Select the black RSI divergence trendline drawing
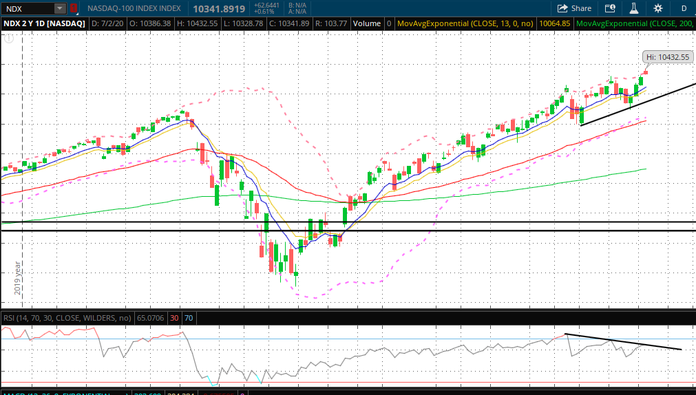Screen dimensions: 696x395 coord(623,342)
